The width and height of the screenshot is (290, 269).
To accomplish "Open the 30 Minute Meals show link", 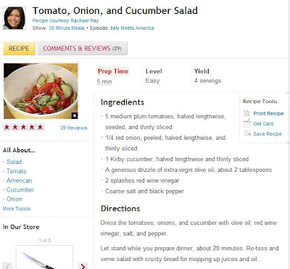I will click(67, 28).
